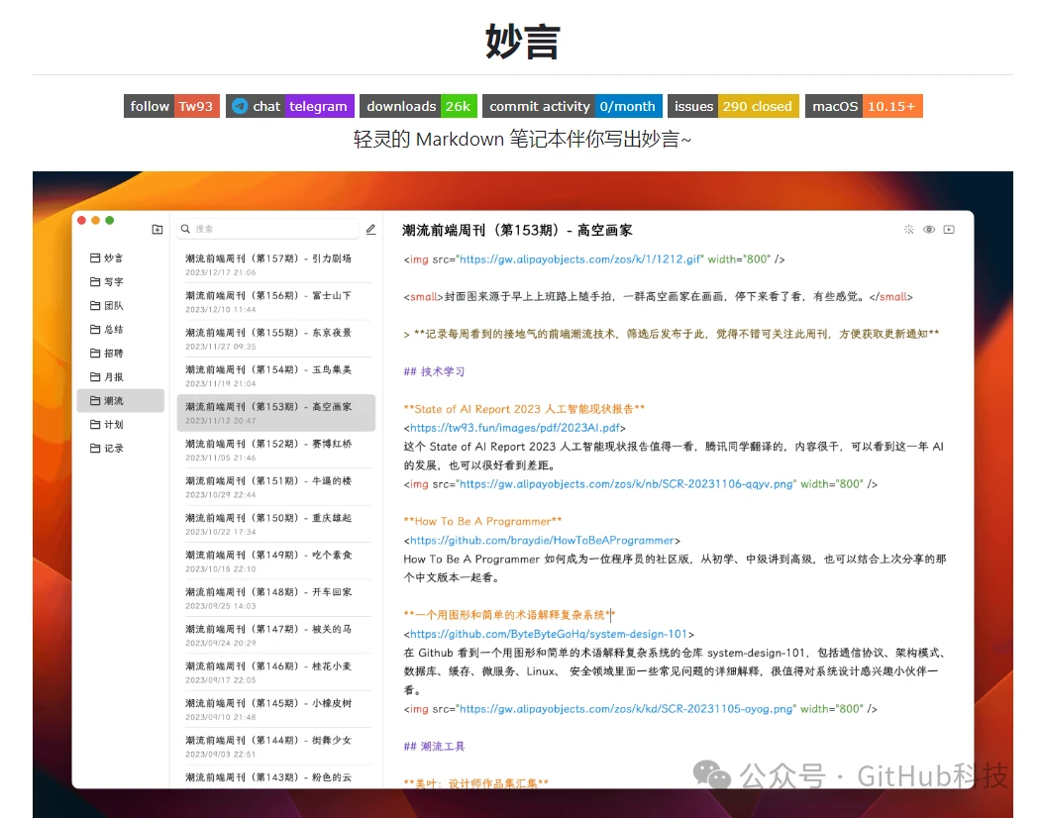Click the Telegram chat badge
Image resolution: width=1042 pixels, height=818 pixels.
click(289, 106)
